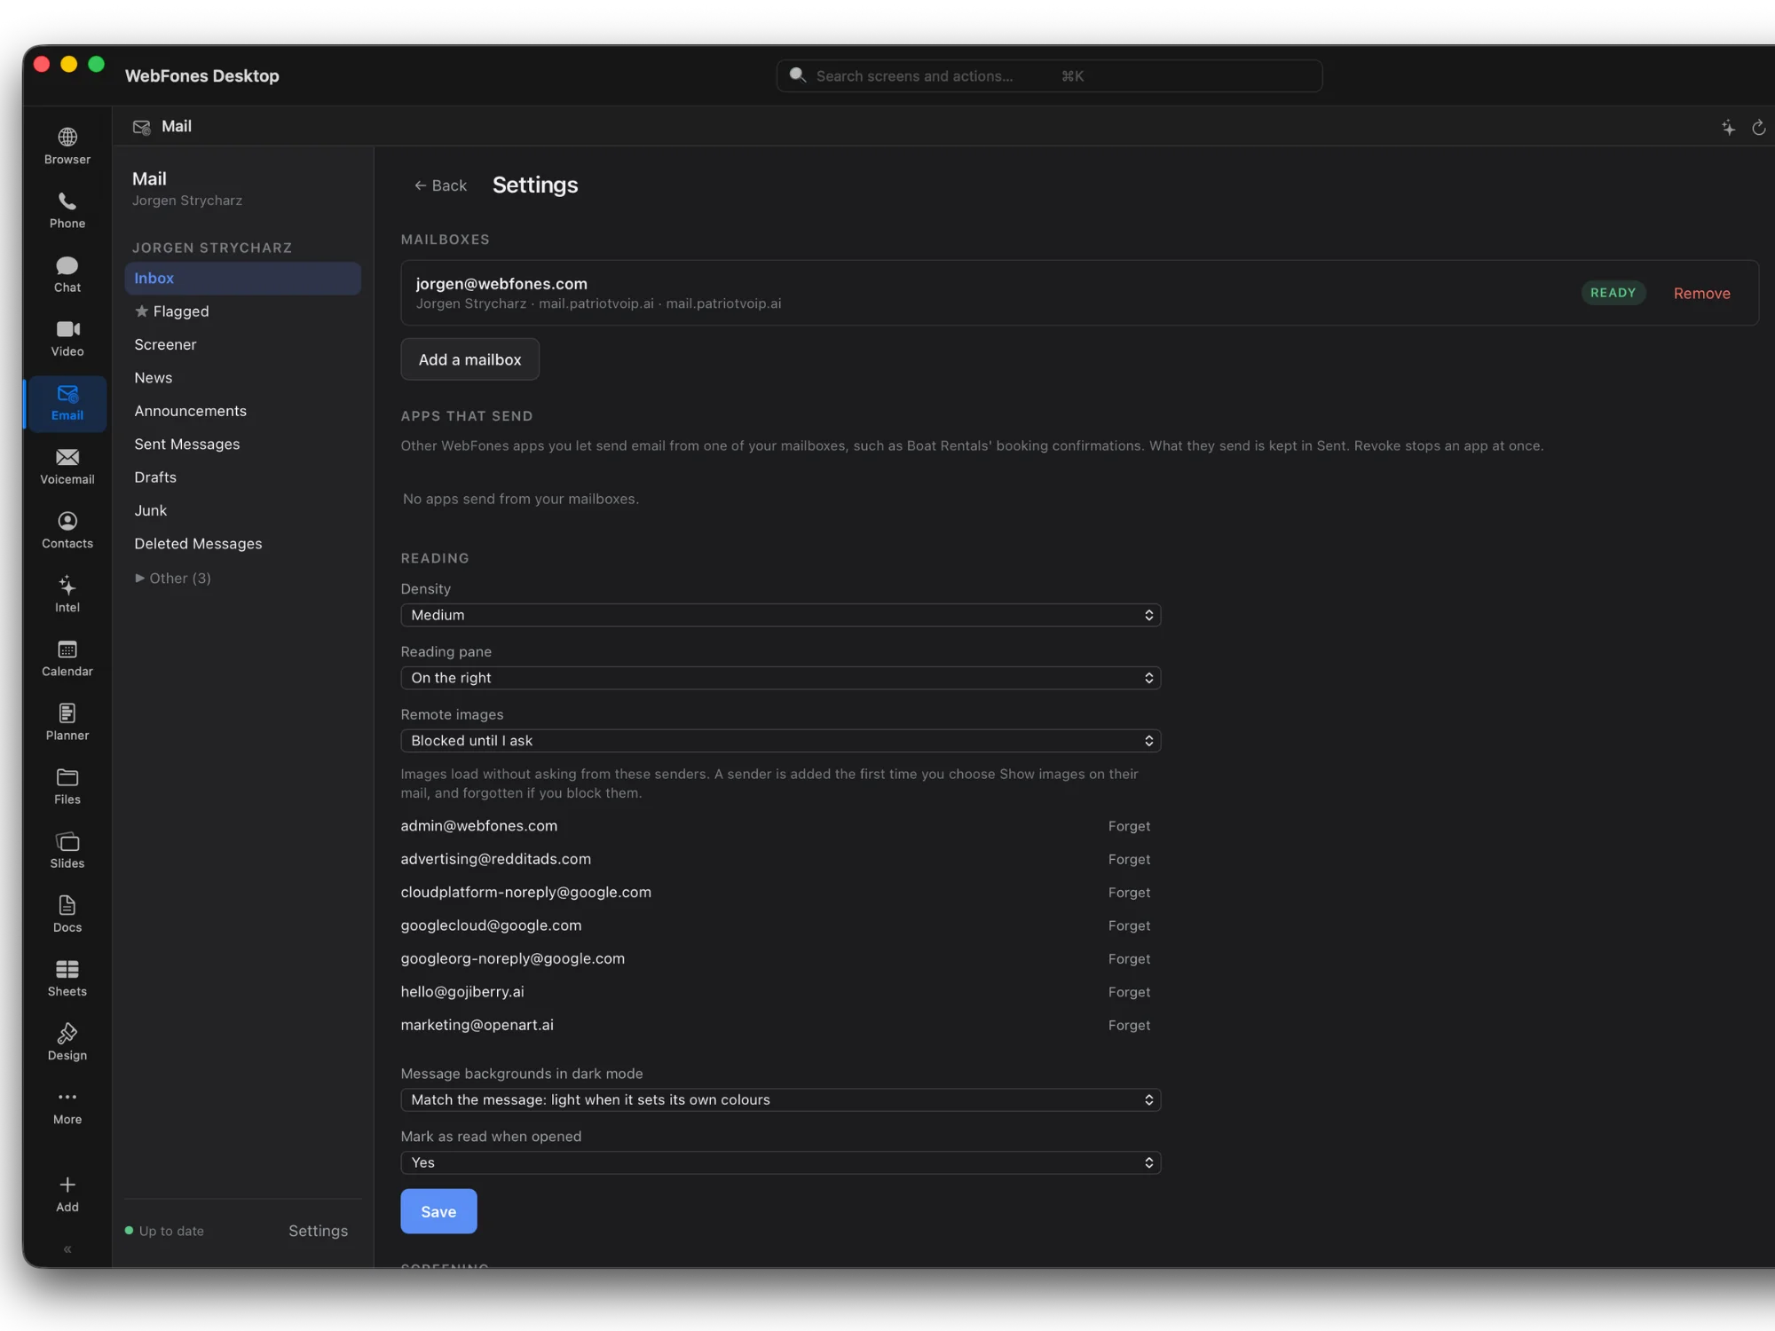Click the search screens and actions field
The width and height of the screenshot is (1775, 1331).
point(1049,76)
